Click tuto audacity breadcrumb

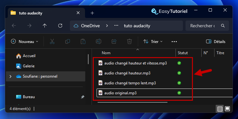137,26
